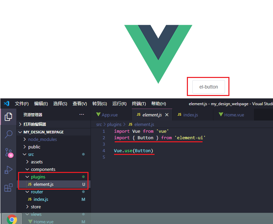Click the M status badge beside router index.js

83,199
